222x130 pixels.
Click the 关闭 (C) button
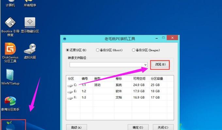(x=163, y=127)
